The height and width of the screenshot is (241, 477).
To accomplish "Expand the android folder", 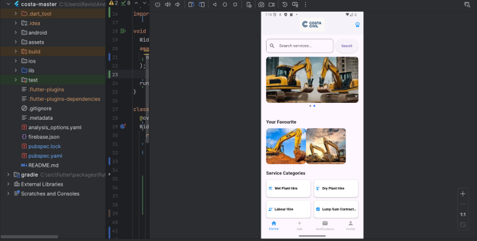I will [x=16, y=33].
